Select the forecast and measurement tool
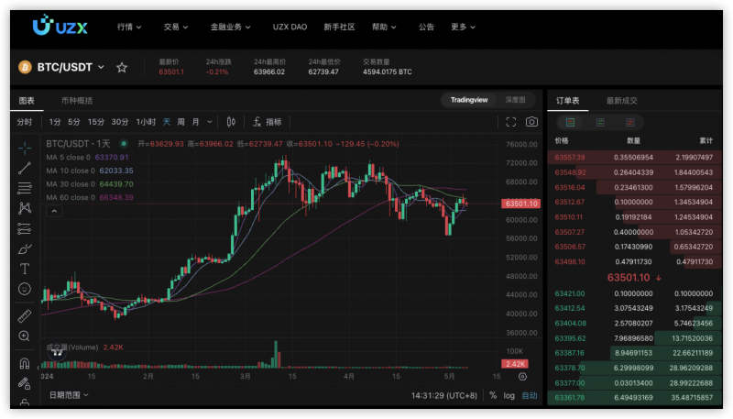The image size is (733, 419). (x=25, y=228)
